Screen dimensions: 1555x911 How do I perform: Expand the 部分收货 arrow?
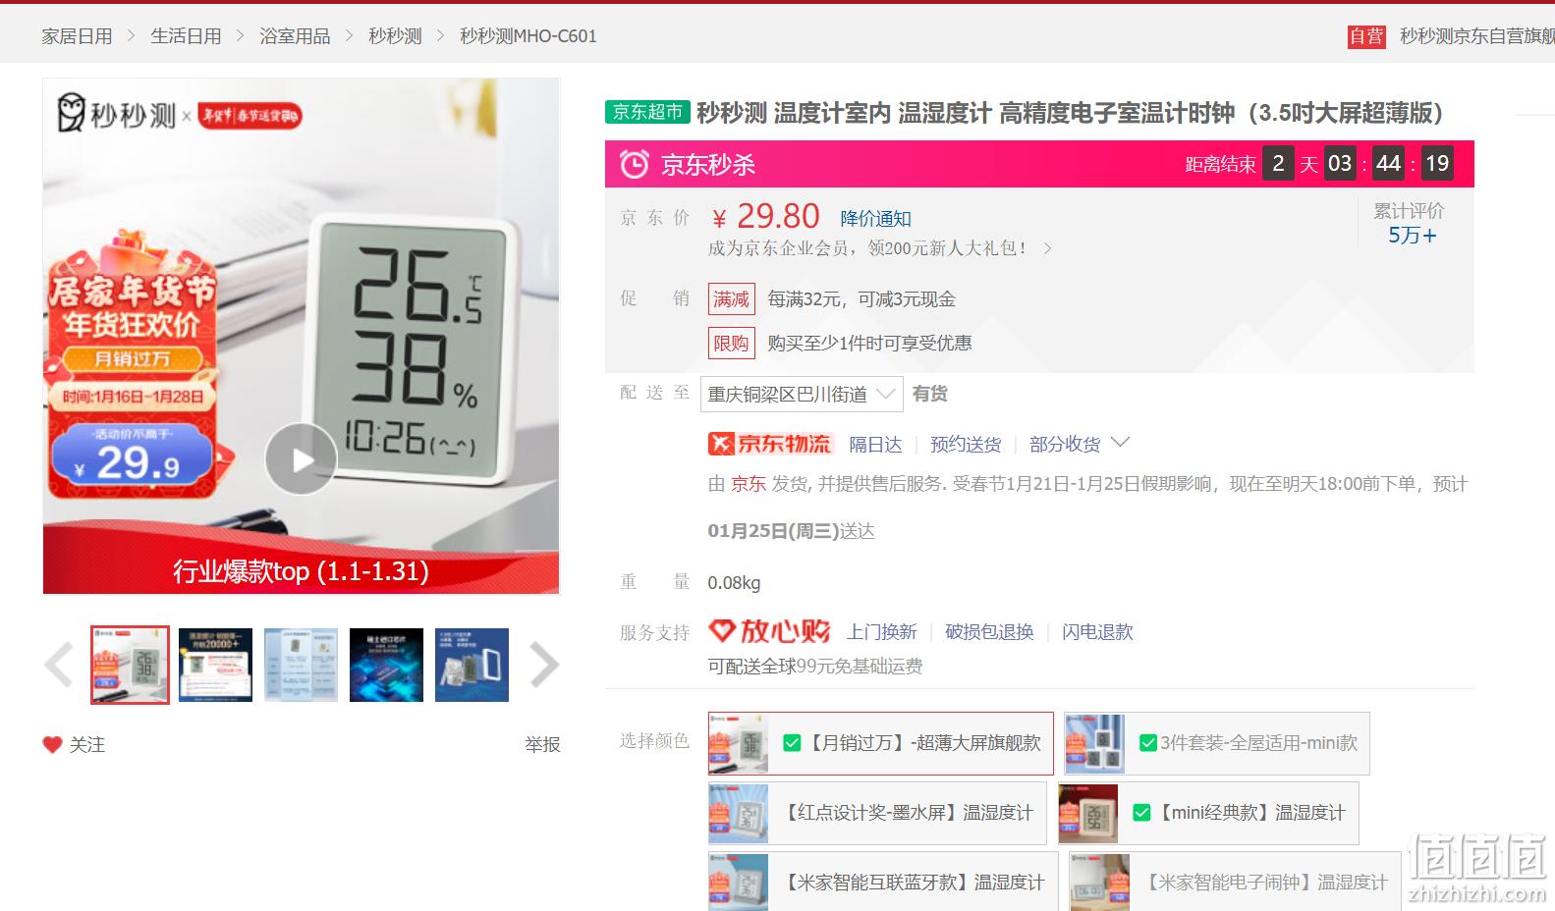coord(1120,443)
